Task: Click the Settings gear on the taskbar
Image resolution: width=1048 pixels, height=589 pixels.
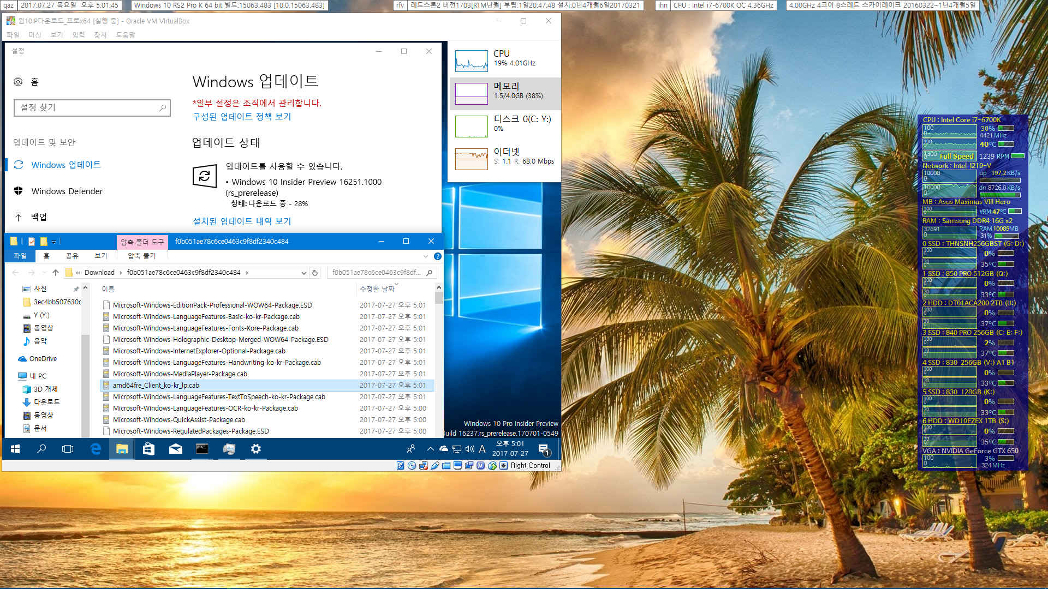Action: pos(255,449)
